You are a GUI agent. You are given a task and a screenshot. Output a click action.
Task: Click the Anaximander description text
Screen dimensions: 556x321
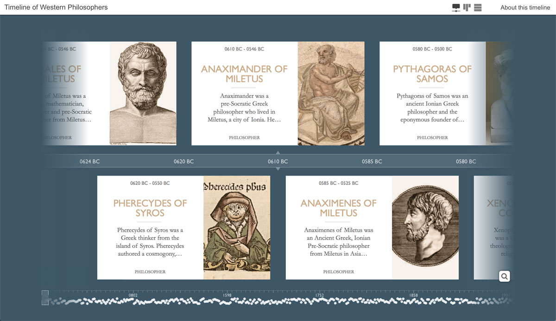coord(244,108)
